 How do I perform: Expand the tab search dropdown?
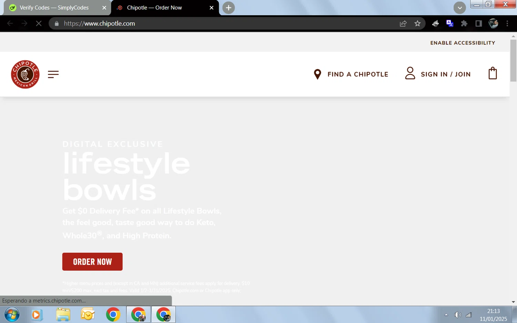[x=459, y=8]
